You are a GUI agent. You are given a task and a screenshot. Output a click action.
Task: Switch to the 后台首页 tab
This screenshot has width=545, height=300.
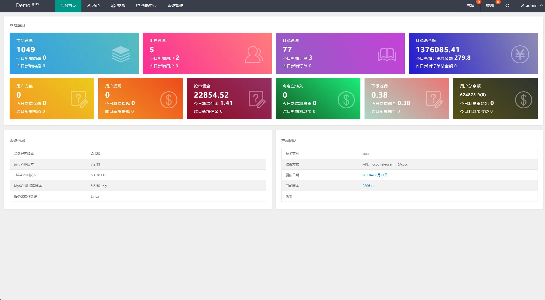click(68, 5)
